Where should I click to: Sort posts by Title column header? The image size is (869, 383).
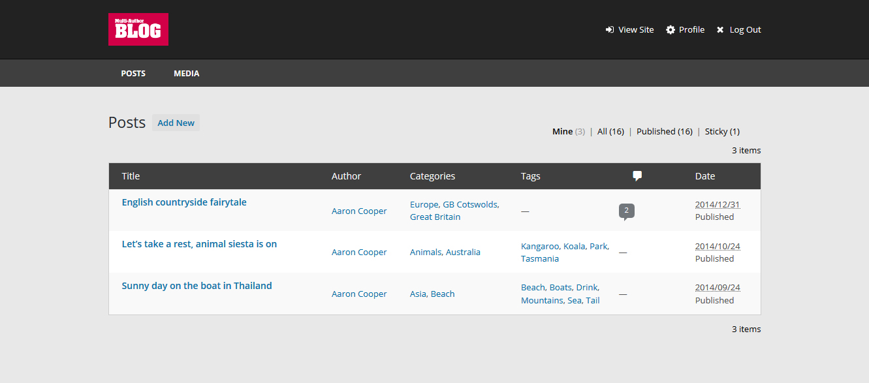click(131, 176)
